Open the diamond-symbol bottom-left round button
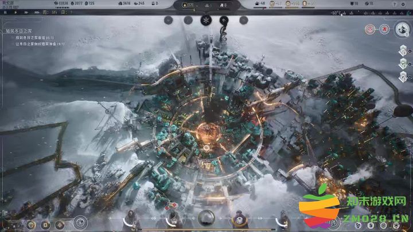The image size is (413, 232). coord(60,225)
